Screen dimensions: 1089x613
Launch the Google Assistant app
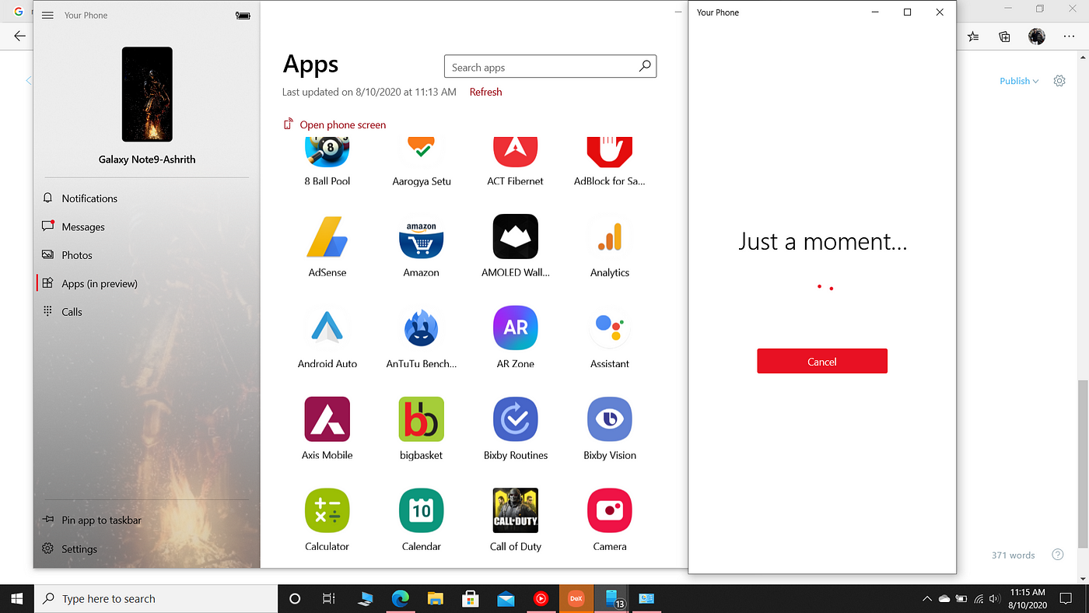click(609, 328)
